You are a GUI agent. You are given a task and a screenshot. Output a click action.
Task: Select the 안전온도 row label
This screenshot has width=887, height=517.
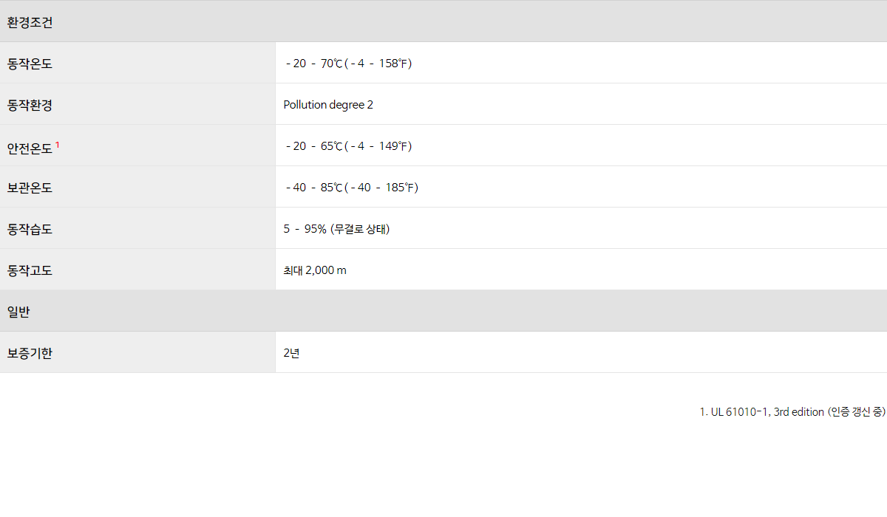coord(30,147)
